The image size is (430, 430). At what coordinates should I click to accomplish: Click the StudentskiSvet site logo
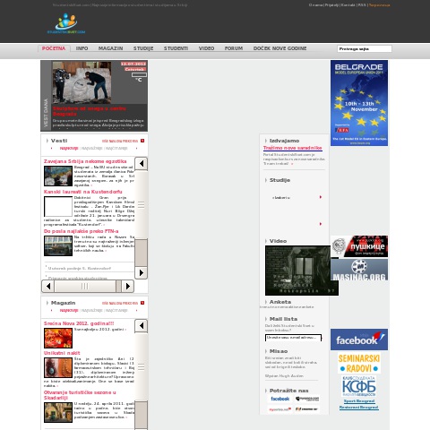click(66, 23)
